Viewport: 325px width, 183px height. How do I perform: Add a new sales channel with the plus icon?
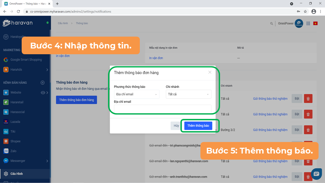pos(43,83)
